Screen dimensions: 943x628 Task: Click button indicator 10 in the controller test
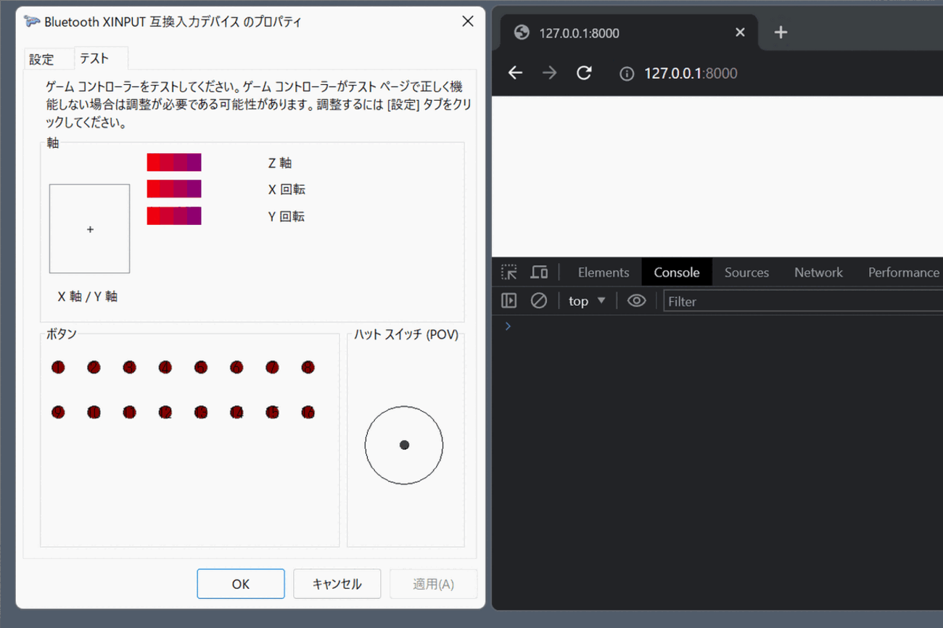pyautogui.click(x=94, y=413)
